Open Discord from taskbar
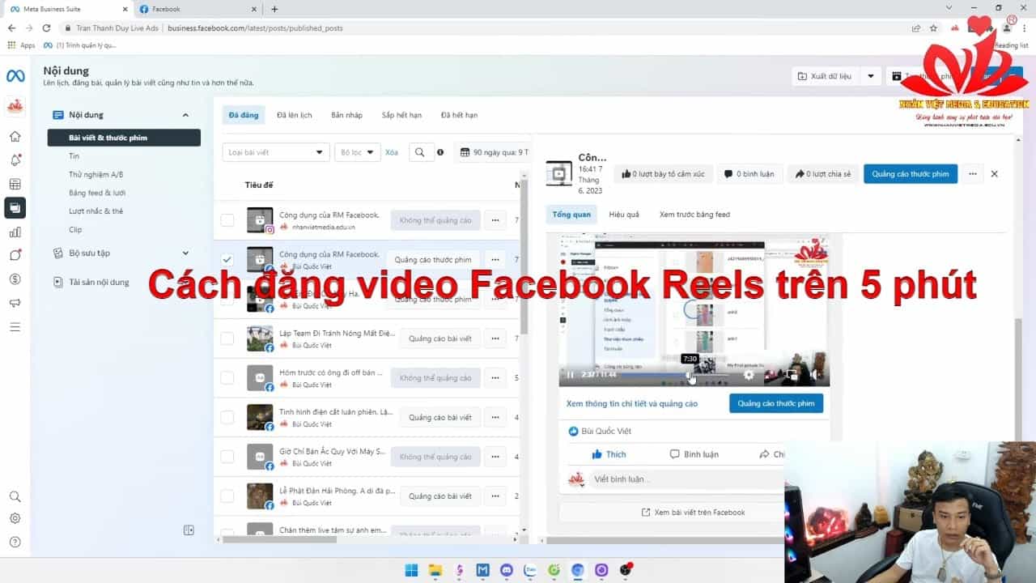The width and height of the screenshot is (1036, 583). pos(507,570)
